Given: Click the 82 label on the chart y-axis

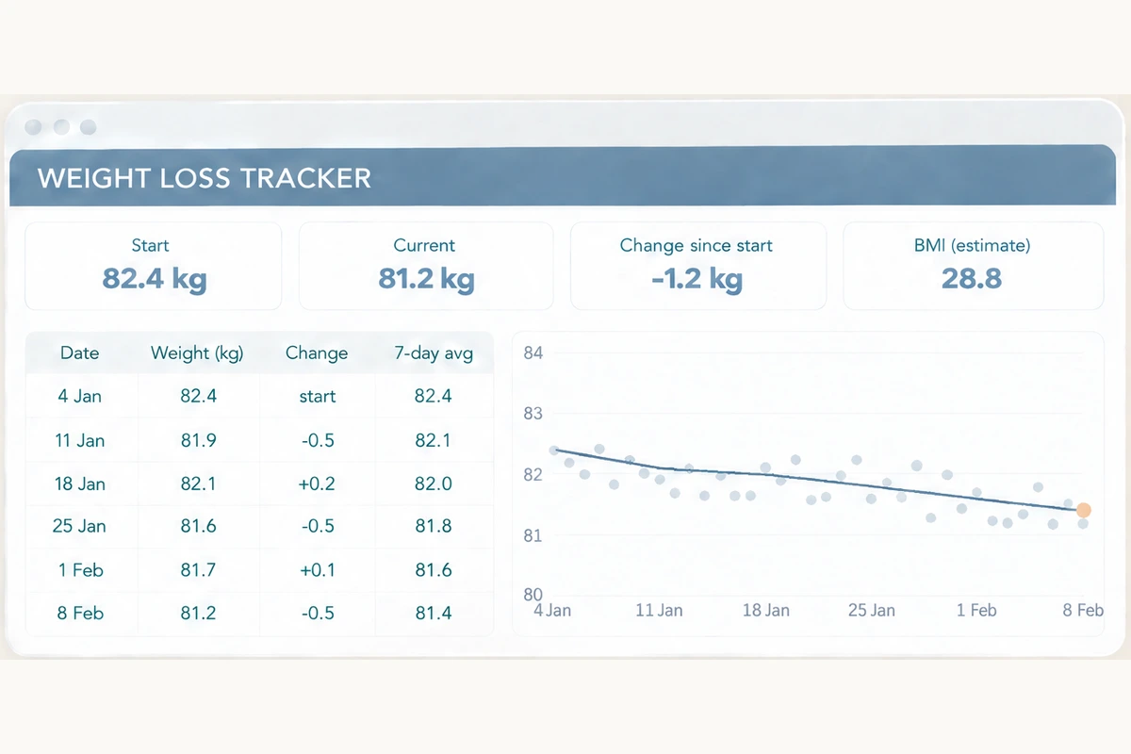Looking at the screenshot, I should 533,474.
